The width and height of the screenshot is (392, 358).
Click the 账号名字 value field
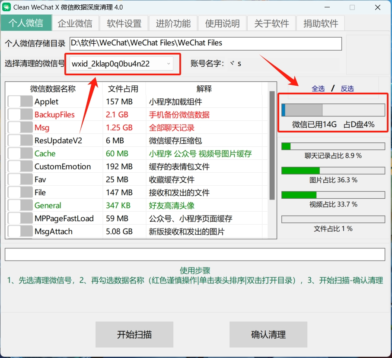pos(283,64)
